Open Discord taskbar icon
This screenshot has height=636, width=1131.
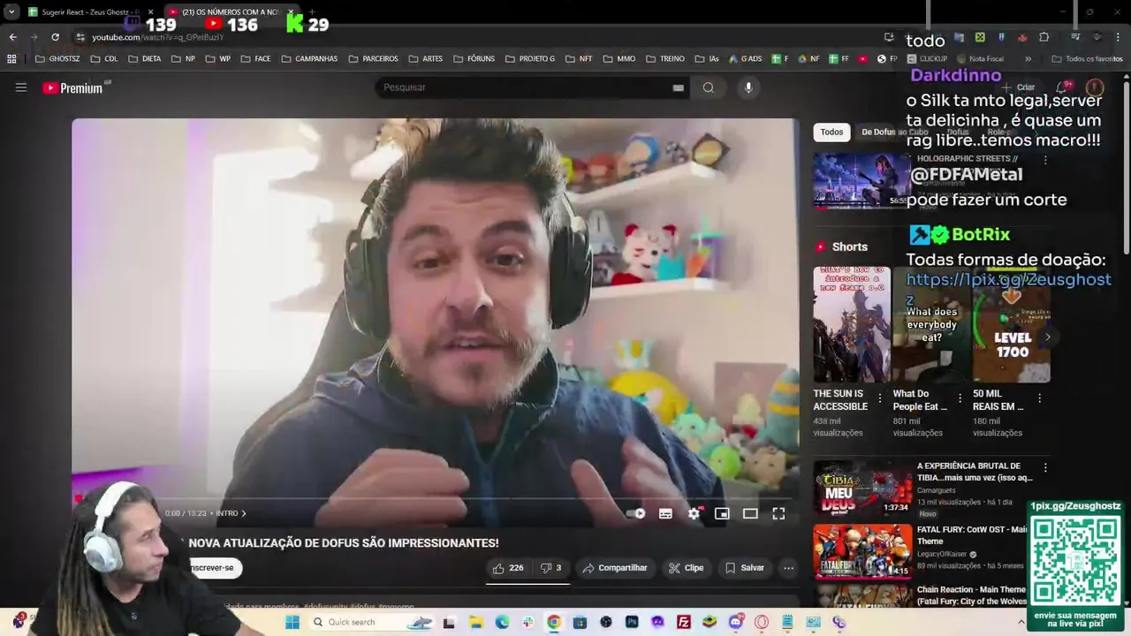(x=735, y=622)
